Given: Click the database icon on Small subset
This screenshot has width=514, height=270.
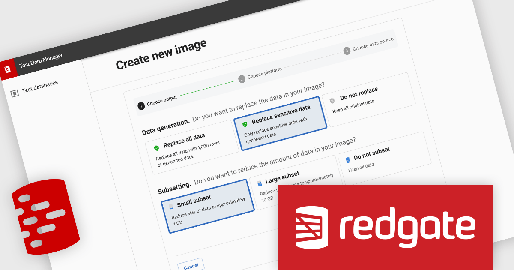Looking at the screenshot, I should pyautogui.click(x=171, y=207).
